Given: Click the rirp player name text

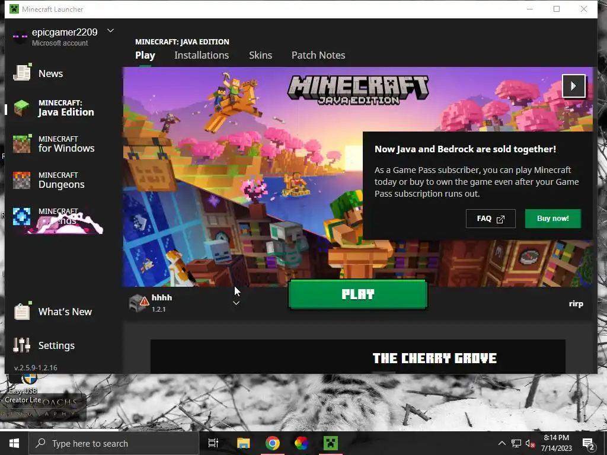Looking at the screenshot, I should click(x=576, y=304).
